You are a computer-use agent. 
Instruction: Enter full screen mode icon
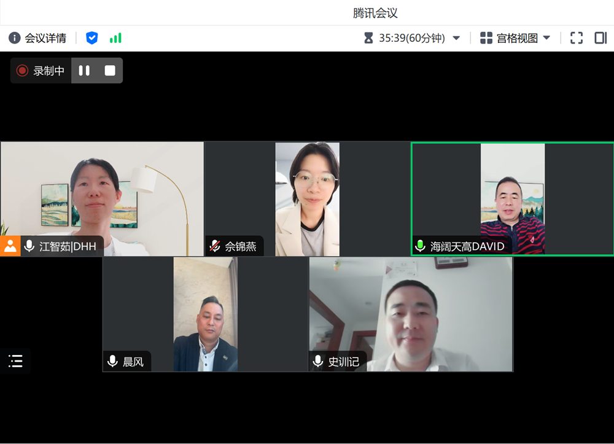tap(577, 38)
